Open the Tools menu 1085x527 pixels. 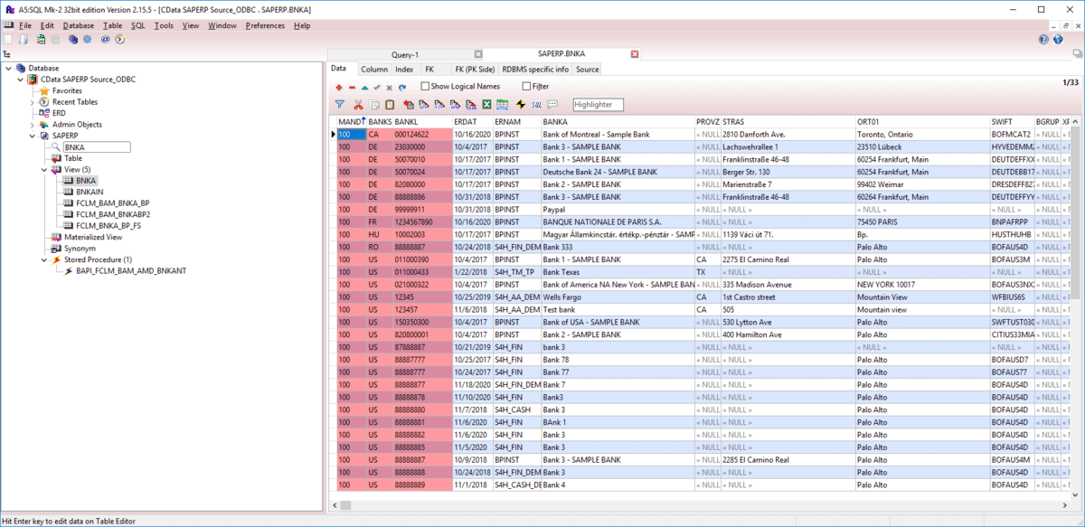[164, 25]
